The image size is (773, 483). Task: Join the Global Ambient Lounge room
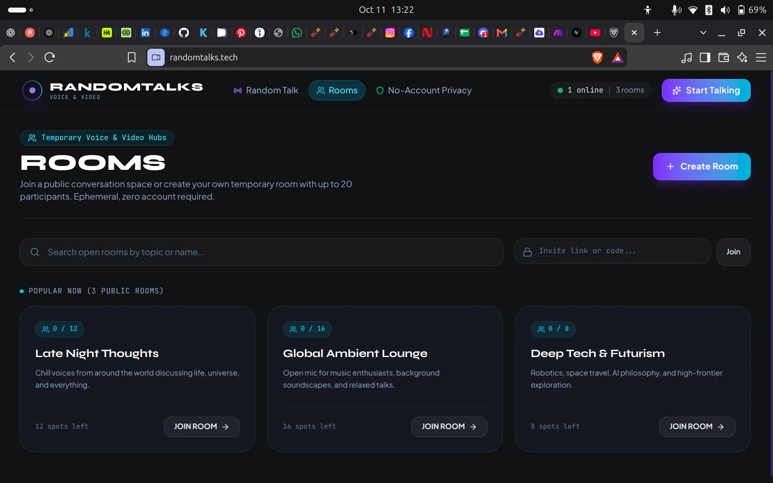pyautogui.click(x=449, y=427)
